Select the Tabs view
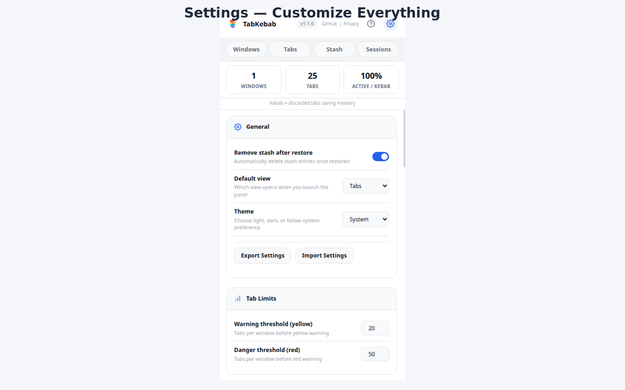Viewport: 625px width, 390px height. 290,49
